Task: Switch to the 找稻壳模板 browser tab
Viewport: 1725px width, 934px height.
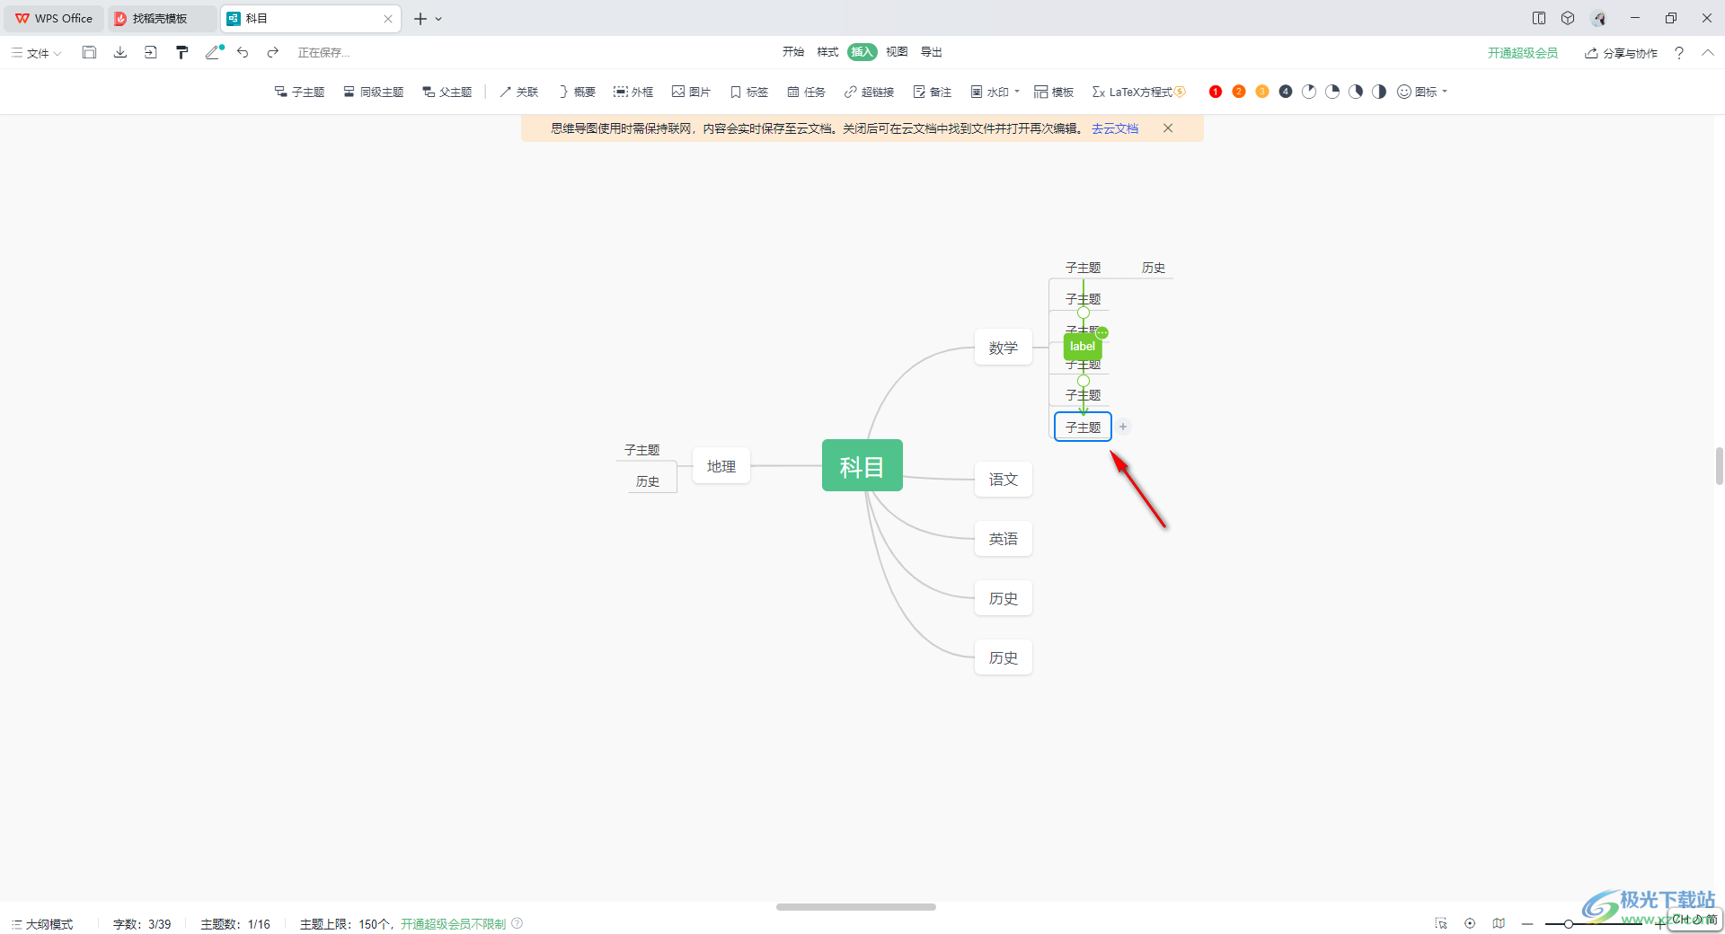Action: [x=161, y=18]
